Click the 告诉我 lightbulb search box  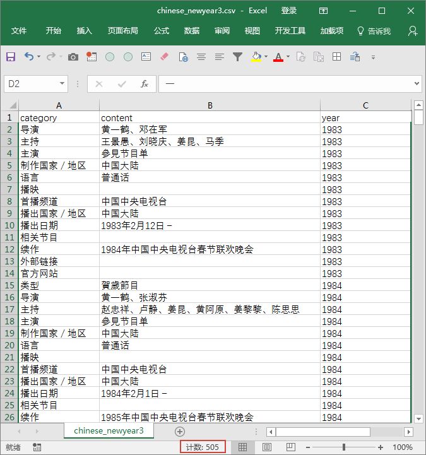(374, 31)
